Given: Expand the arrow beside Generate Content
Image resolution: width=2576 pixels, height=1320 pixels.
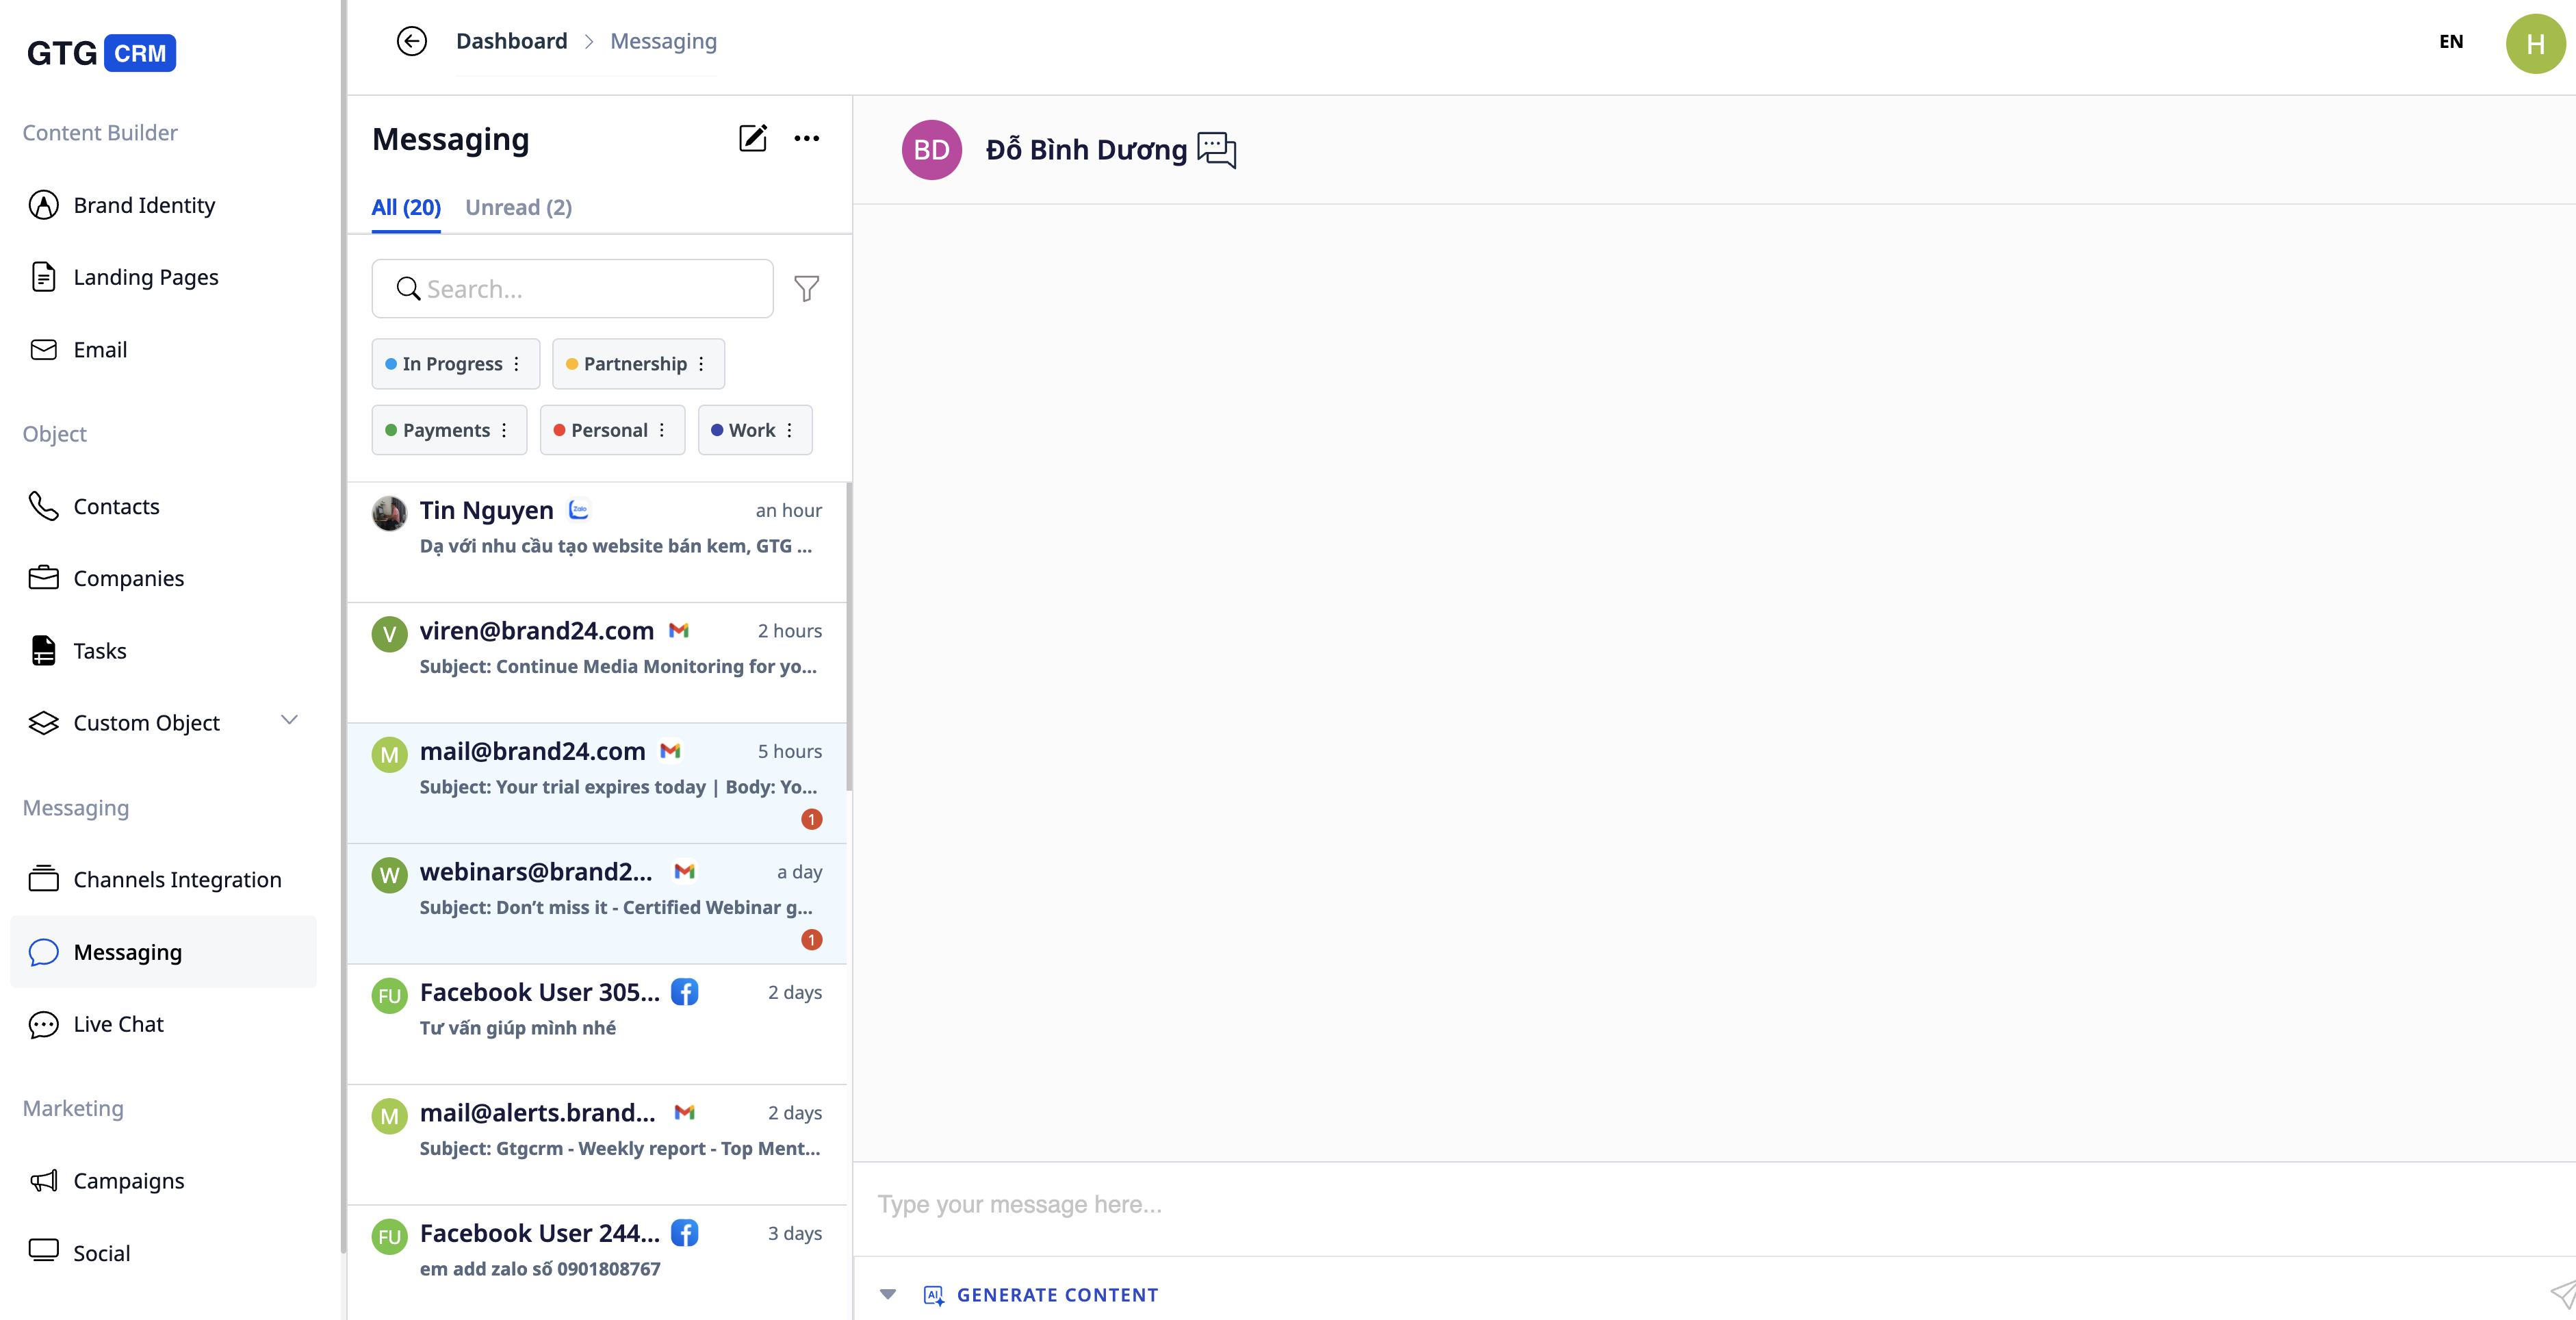Looking at the screenshot, I should (887, 1294).
